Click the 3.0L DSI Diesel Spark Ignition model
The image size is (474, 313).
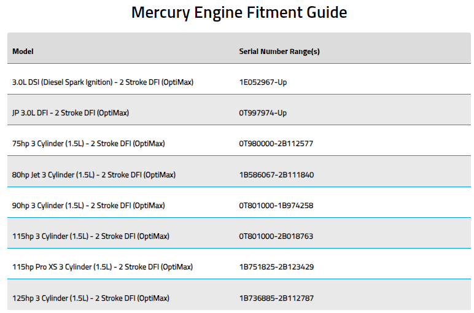[x=103, y=82]
